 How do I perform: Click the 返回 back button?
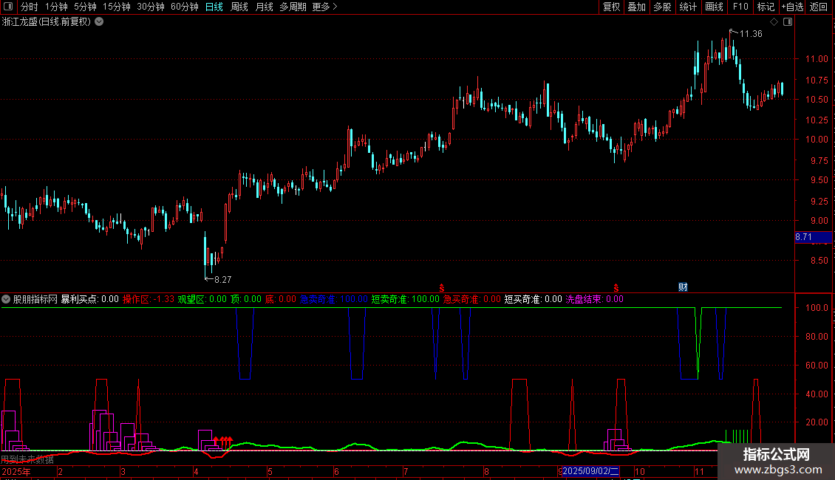(819, 7)
